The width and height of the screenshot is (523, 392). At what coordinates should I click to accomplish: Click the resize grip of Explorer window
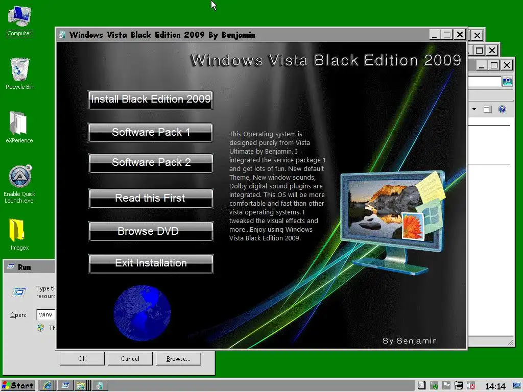pyautogui.click(x=510, y=342)
